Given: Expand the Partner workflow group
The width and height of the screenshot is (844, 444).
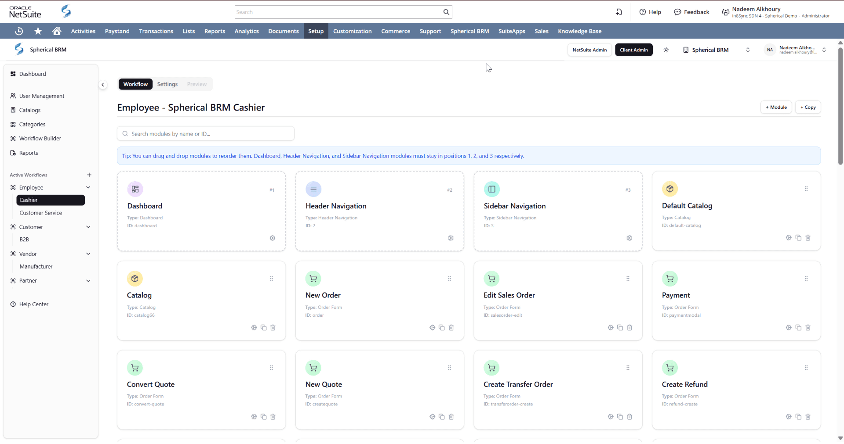Looking at the screenshot, I should [88, 281].
